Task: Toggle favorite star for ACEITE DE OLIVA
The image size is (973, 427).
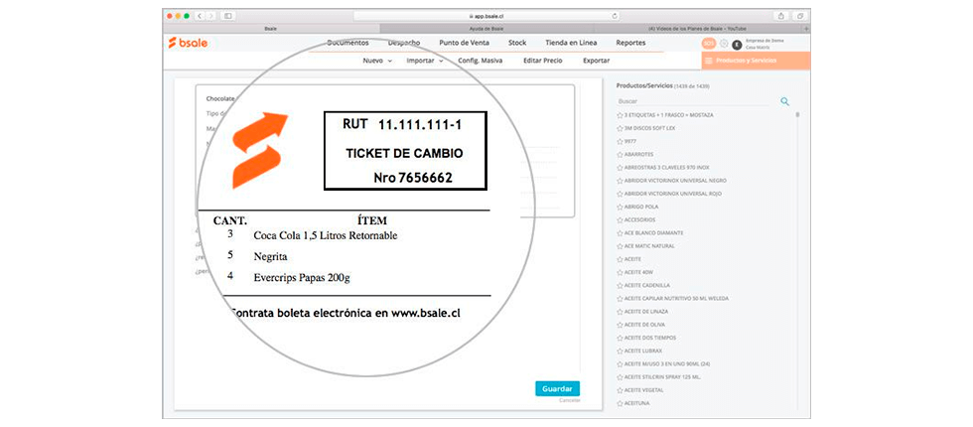Action: [x=621, y=325]
